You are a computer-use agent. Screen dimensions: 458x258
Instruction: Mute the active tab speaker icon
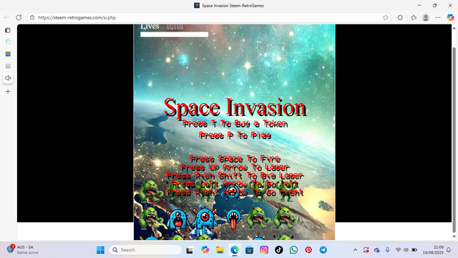[8, 78]
